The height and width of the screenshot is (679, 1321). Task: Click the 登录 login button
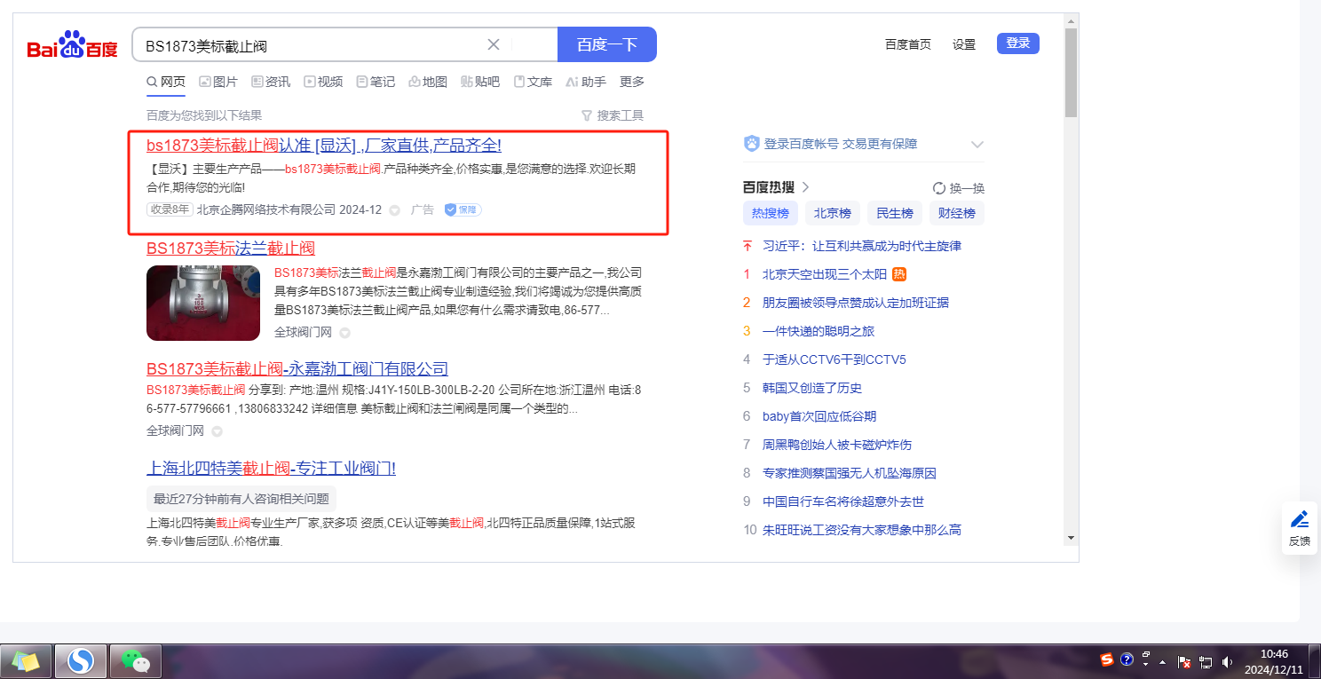(1017, 43)
